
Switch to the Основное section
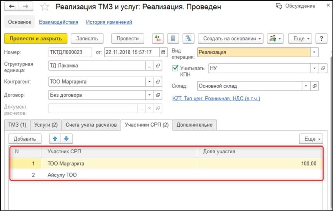20,22
